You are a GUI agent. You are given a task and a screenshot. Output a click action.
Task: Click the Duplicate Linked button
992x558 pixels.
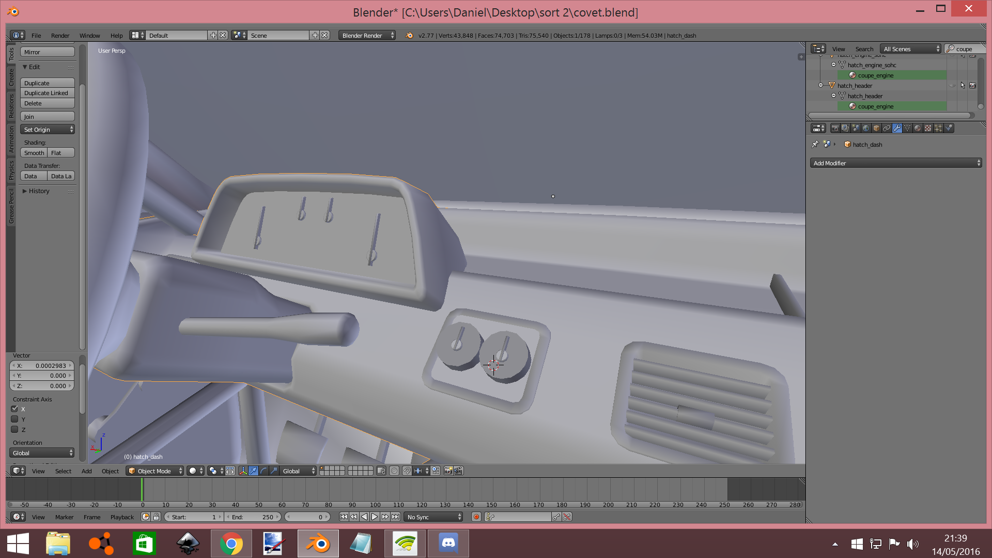[48, 92]
